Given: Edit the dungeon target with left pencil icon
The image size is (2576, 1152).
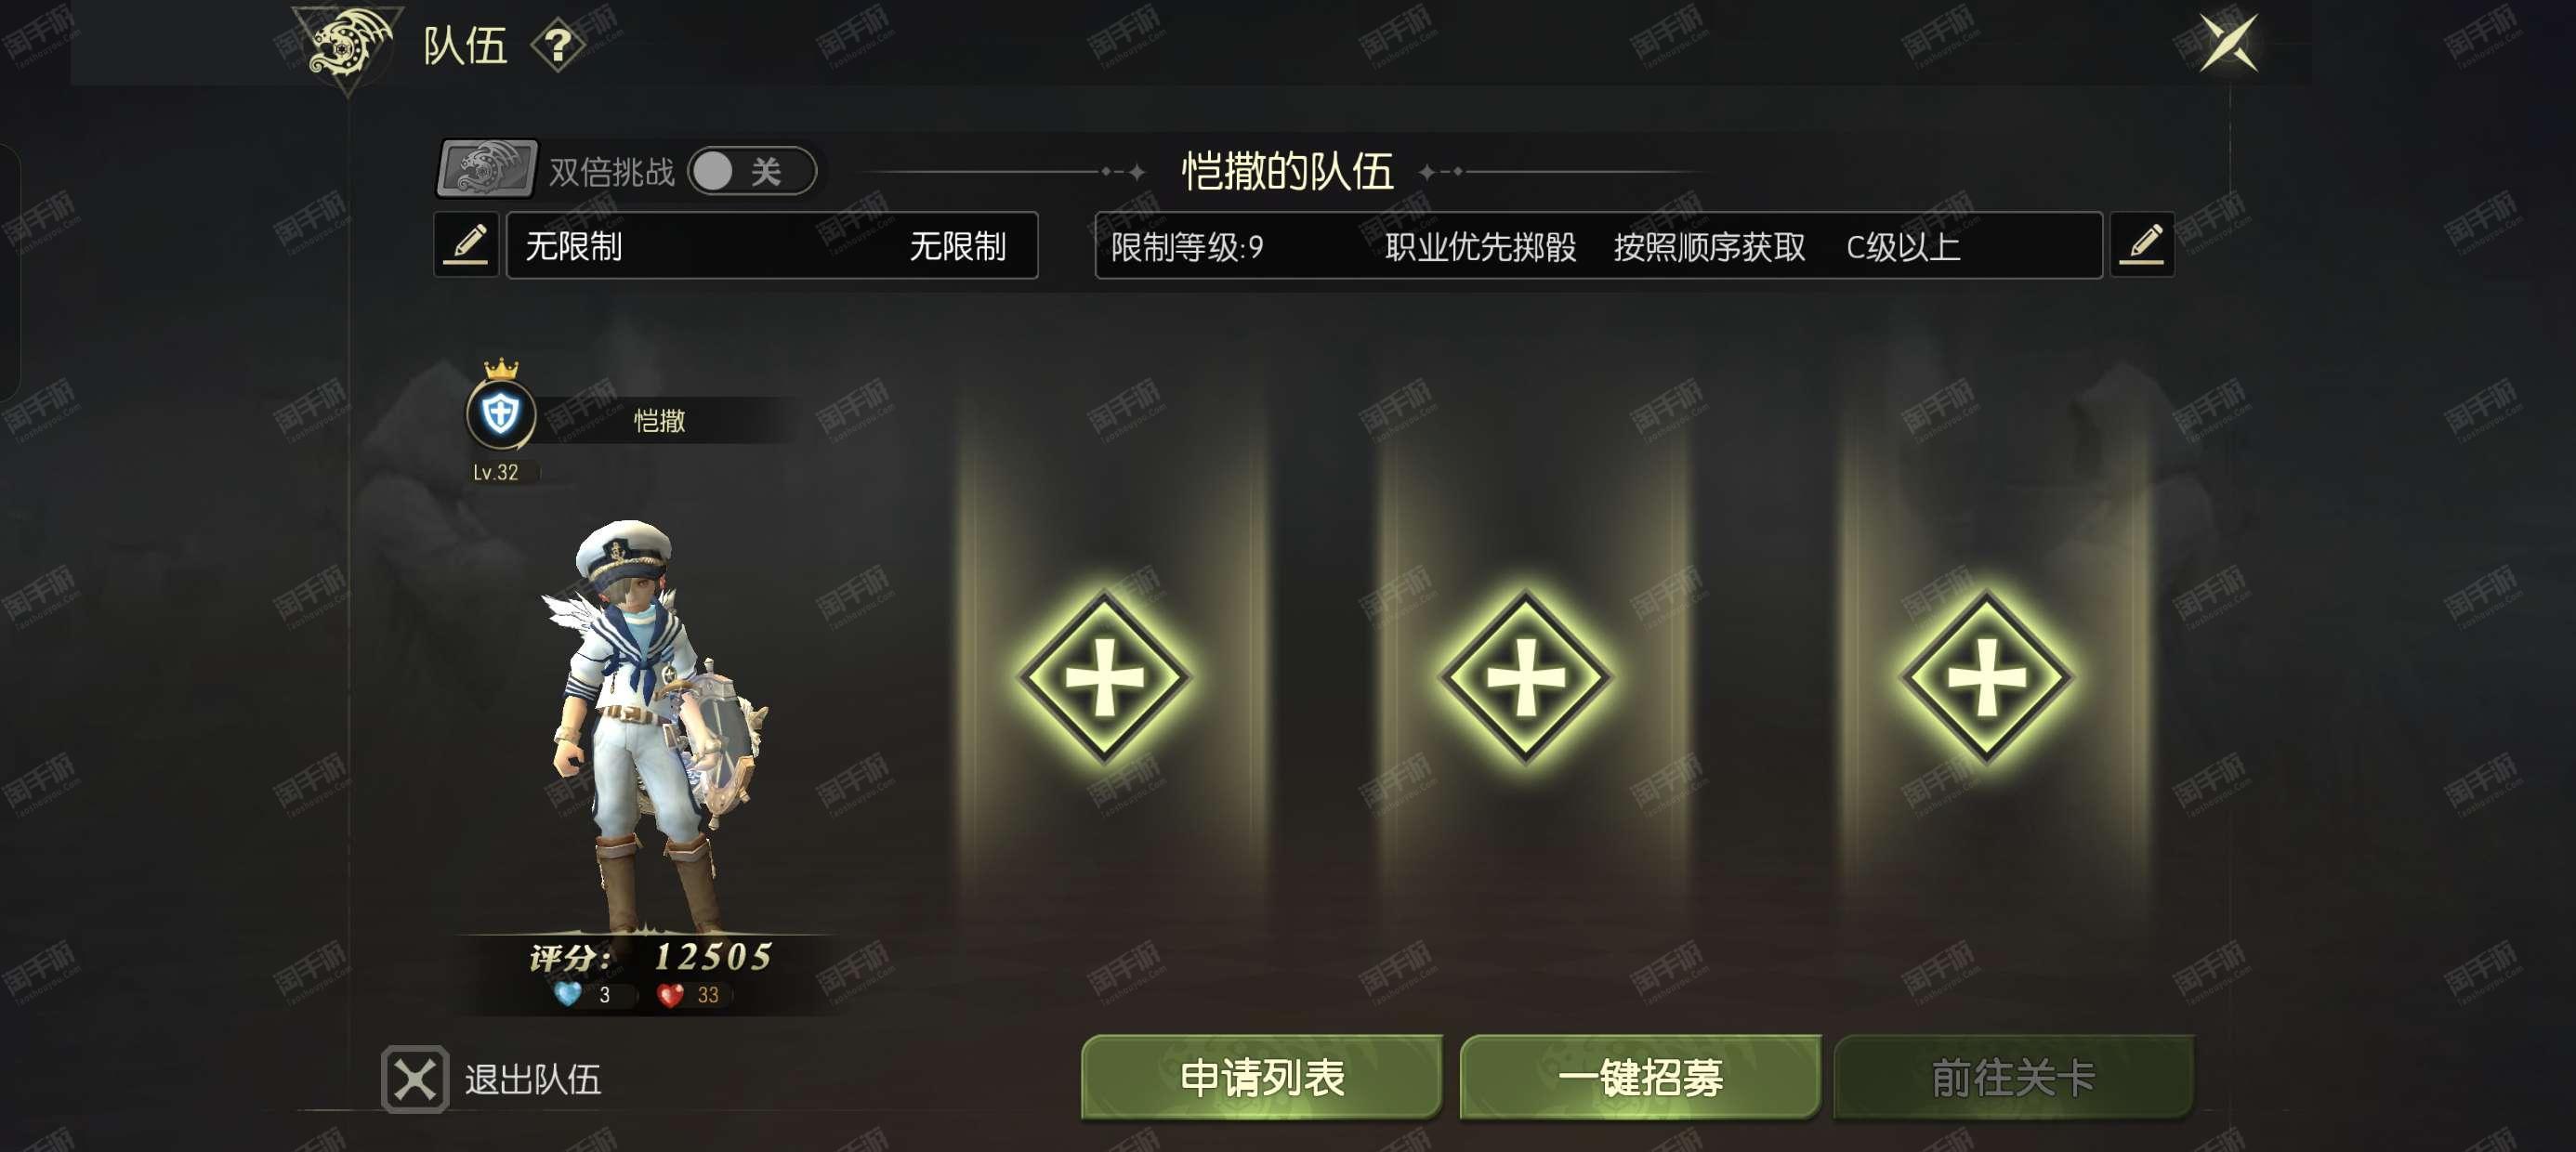Looking at the screenshot, I should click(x=467, y=244).
